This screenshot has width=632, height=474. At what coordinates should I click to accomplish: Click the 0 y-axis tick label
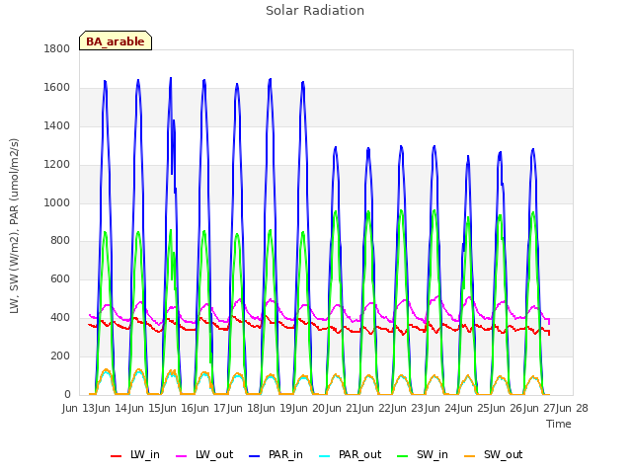(x=67, y=394)
